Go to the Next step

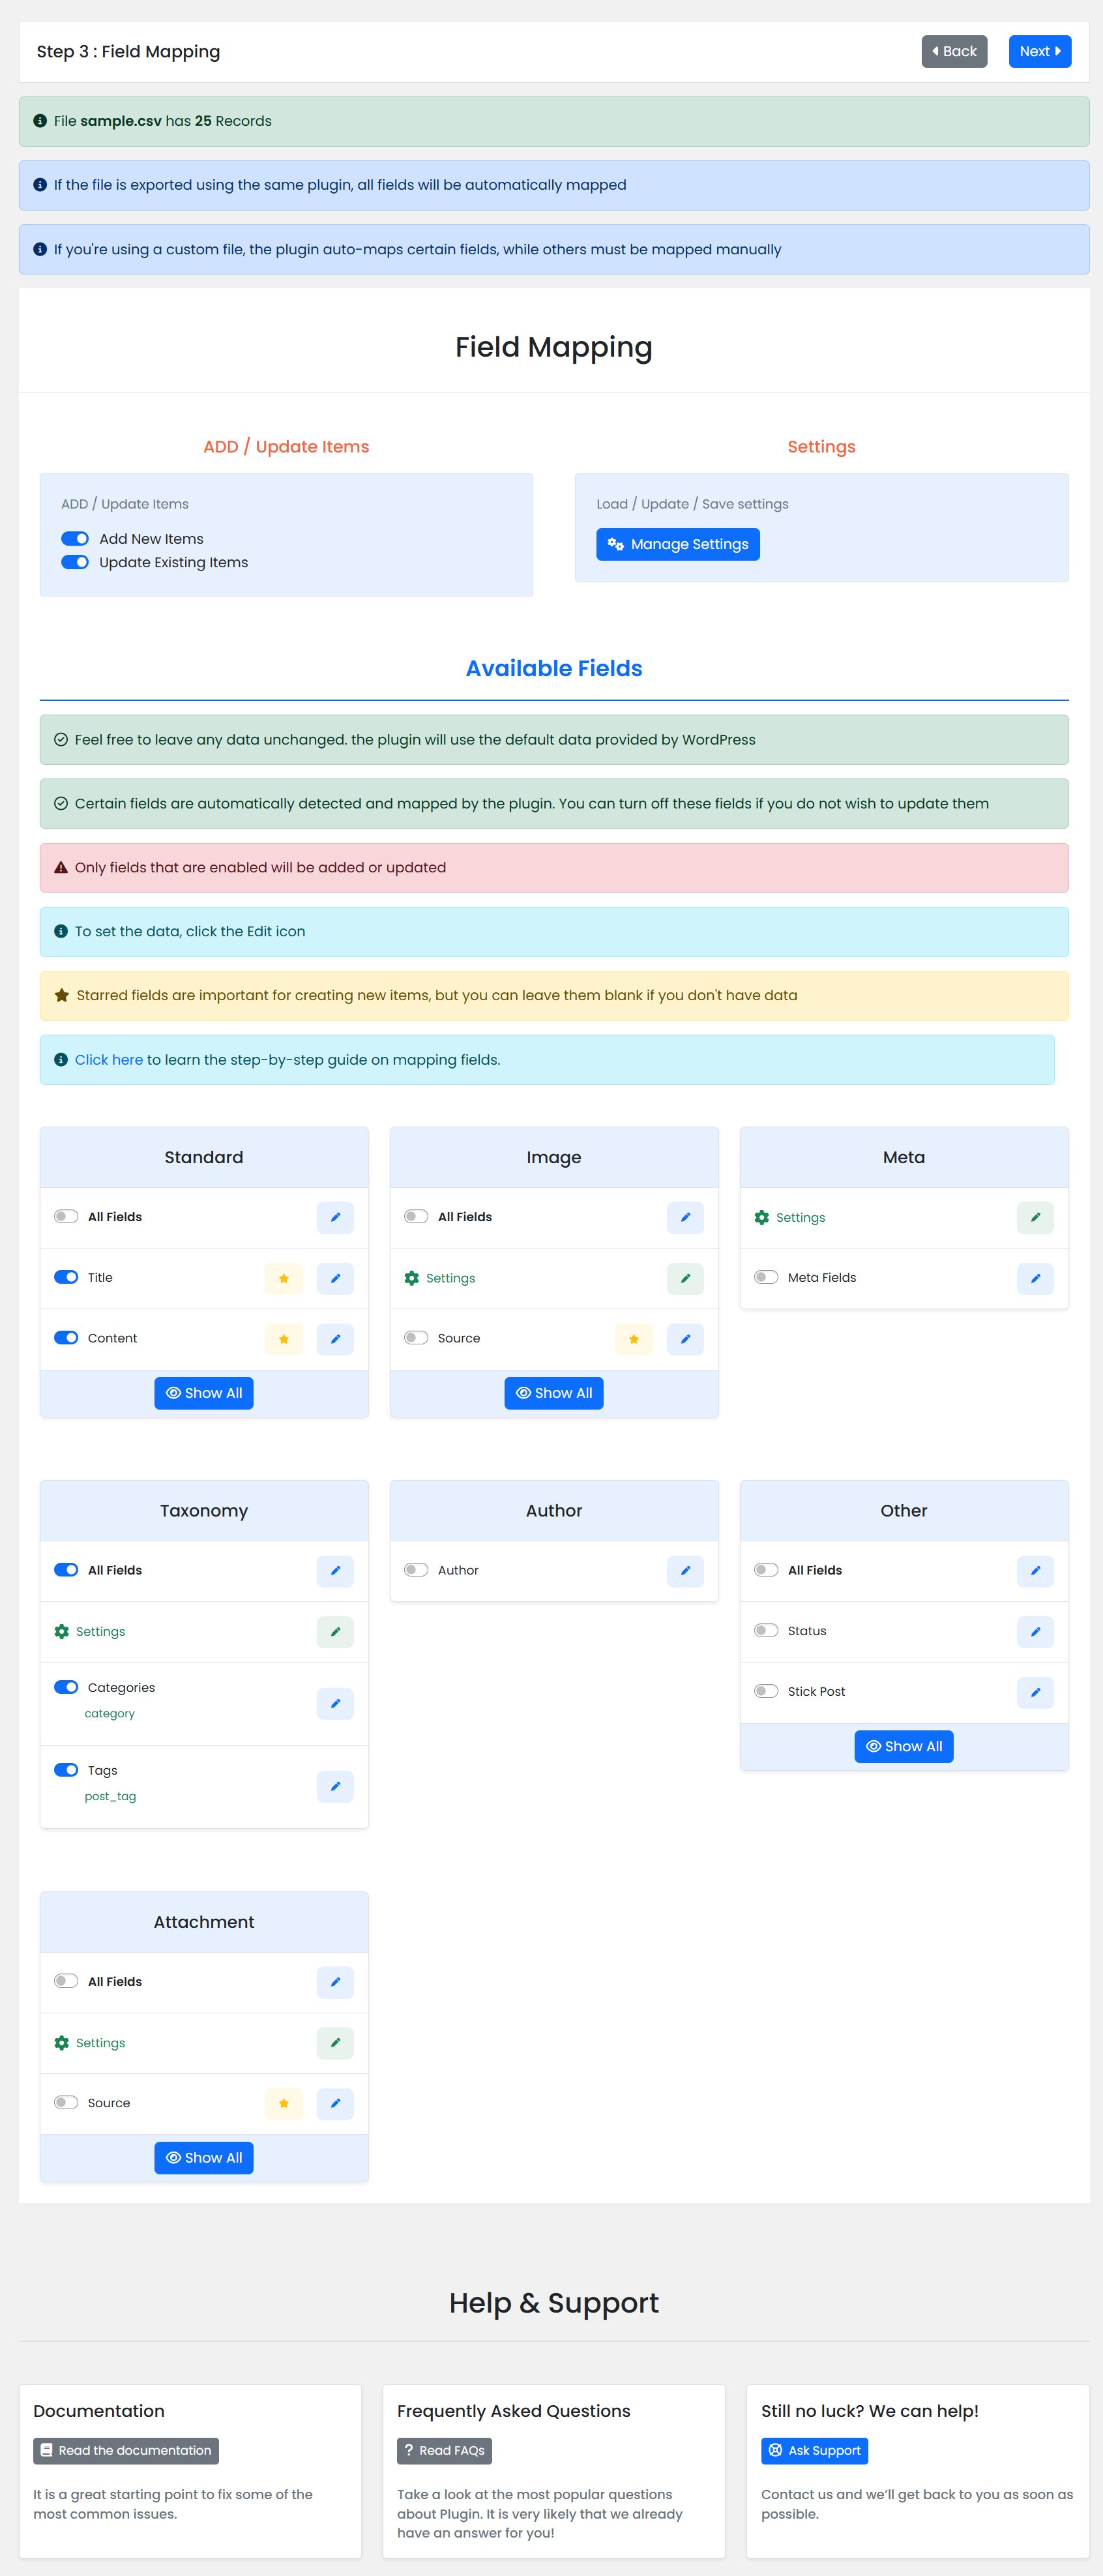point(1039,51)
